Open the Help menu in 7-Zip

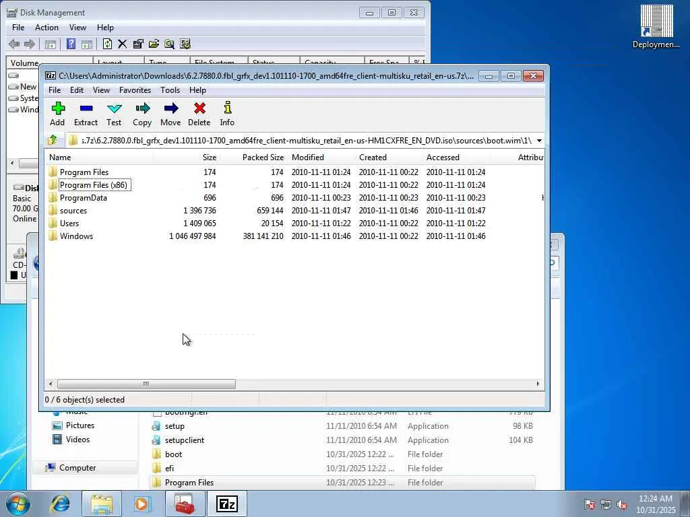pyautogui.click(x=197, y=90)
